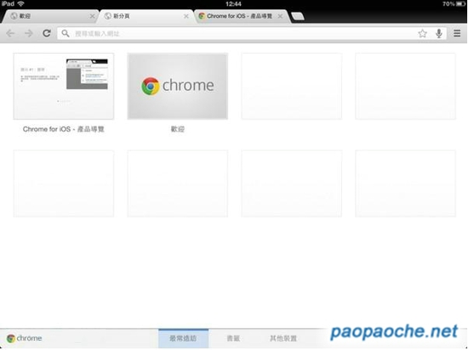Tap the search magnifier icon in the omnibox
Image resolution: width=468 pixels, height=350 pixels.
66,33
